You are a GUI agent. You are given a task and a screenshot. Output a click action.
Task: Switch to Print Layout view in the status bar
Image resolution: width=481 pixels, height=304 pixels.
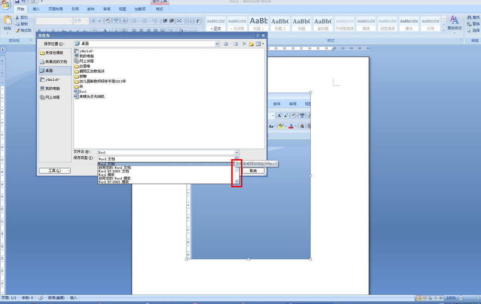(419, 298)
